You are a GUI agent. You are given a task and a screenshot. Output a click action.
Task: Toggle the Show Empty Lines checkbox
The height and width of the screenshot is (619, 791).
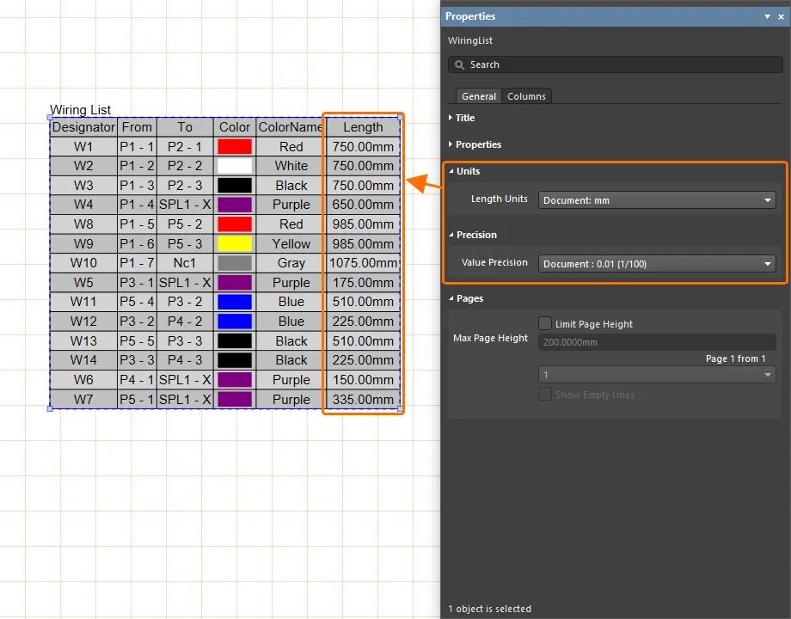[x=545, y=395]
